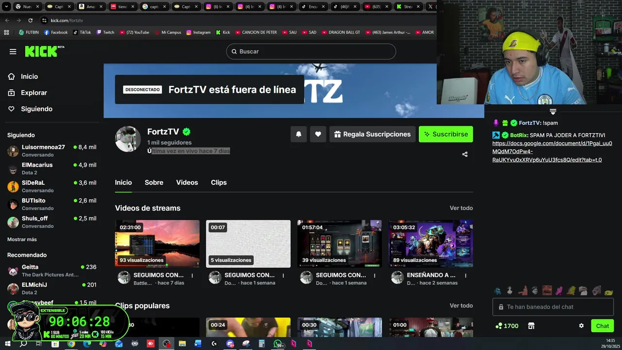Click the share icon below Suscribirse
This screenshot has height=350, width=622.
click(x=465, y=154)
